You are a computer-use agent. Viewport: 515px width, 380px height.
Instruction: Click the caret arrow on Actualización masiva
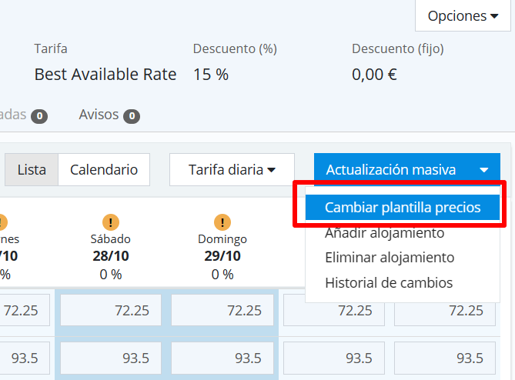tap(483, 170)
